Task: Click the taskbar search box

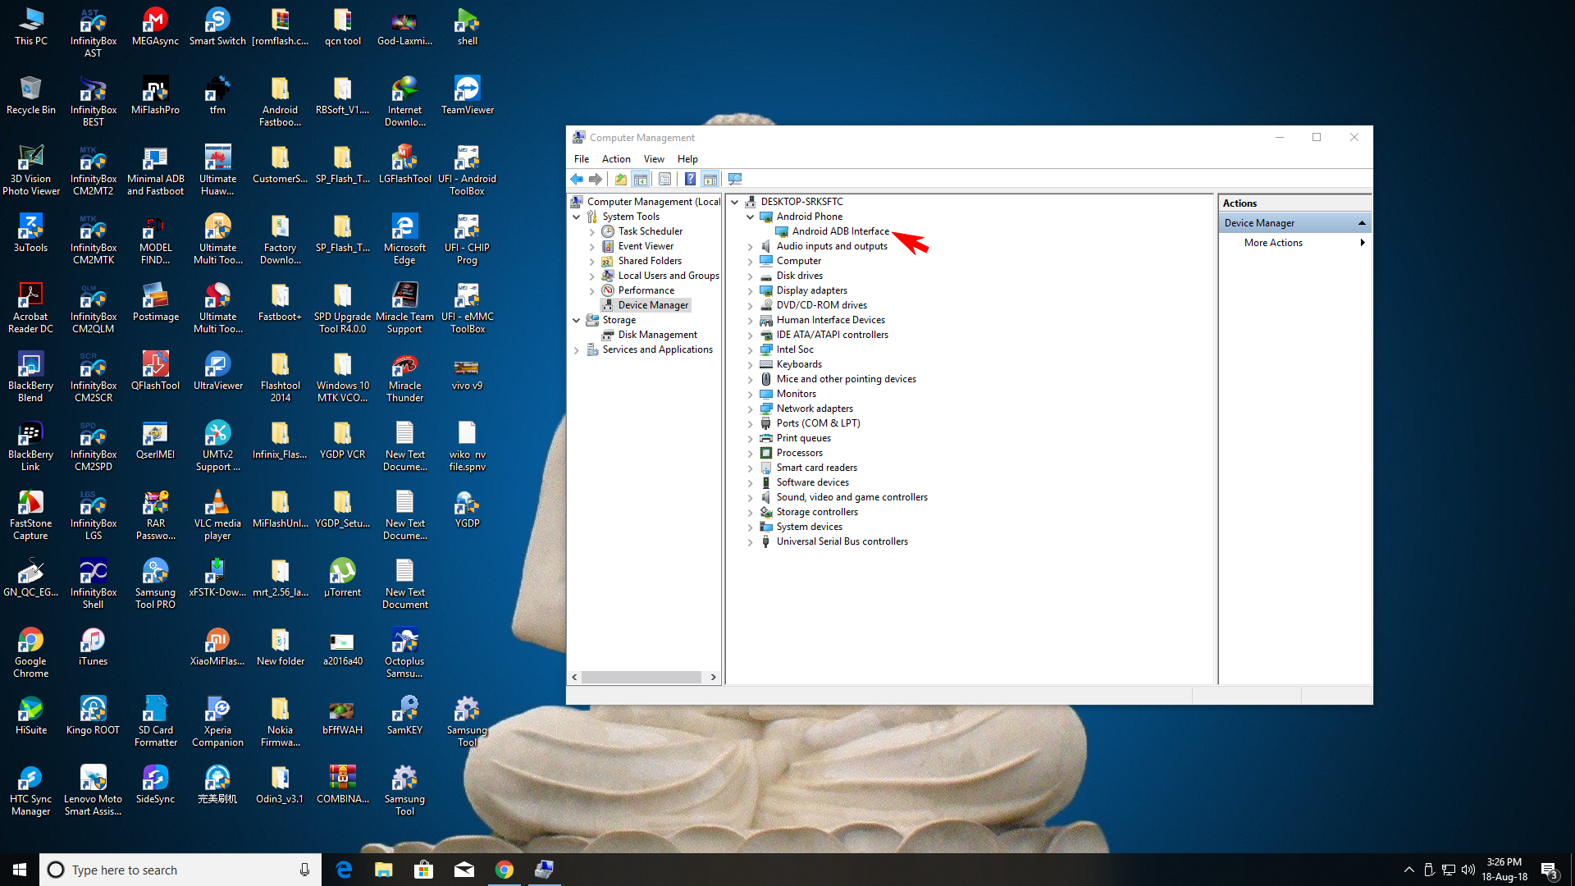Action: point(180,870)
